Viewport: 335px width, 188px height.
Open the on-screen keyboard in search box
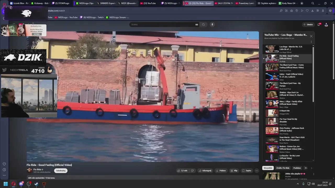(x=197, y=25)
